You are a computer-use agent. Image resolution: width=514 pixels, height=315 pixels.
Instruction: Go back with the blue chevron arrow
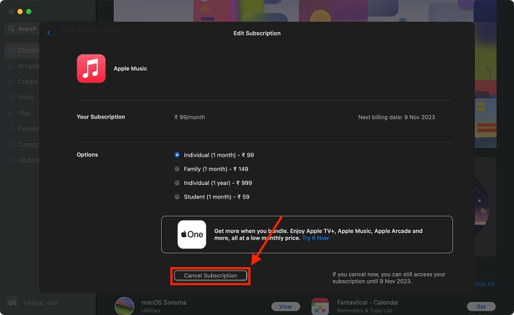click(49, 33)
